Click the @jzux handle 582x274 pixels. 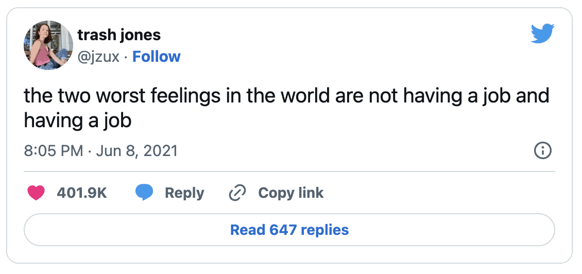pos(98,57)
